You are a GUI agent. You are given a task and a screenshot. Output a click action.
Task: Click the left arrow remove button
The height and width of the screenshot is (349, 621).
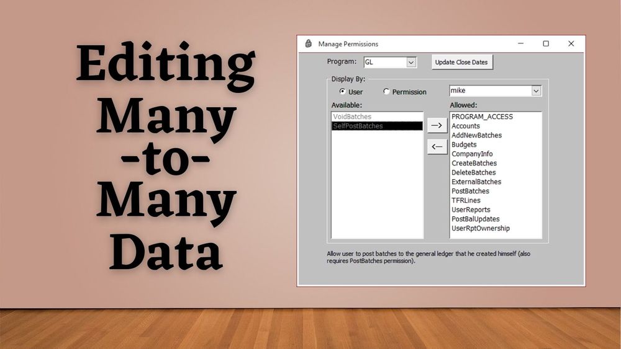(437, 146)
